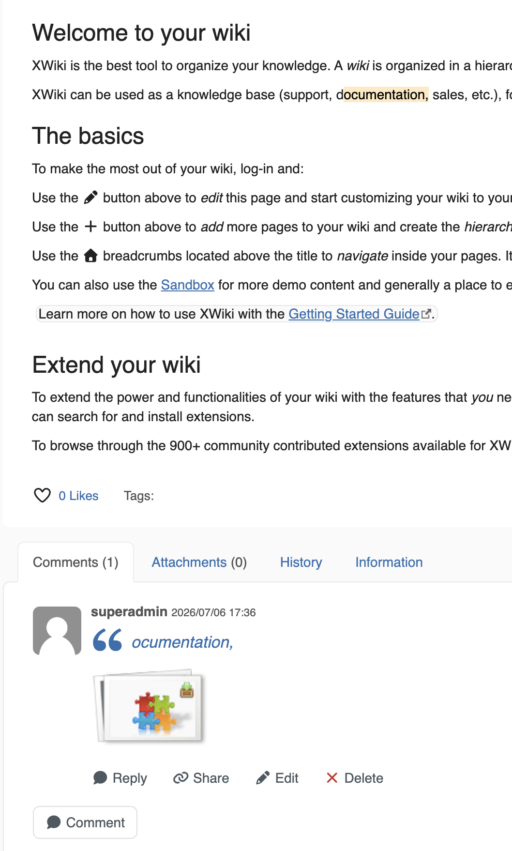This screenshot has width=512, height=851.
Task: Click the red X Delete icon
Action: click(x=332, y=778)
